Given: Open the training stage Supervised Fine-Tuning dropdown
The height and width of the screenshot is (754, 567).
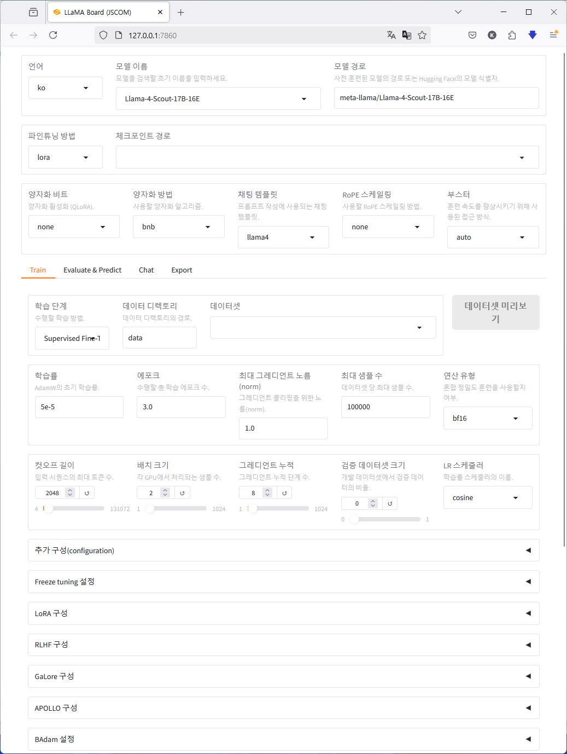Looking at the screenshot, I should pyautogui.click(x=72, y=338).
